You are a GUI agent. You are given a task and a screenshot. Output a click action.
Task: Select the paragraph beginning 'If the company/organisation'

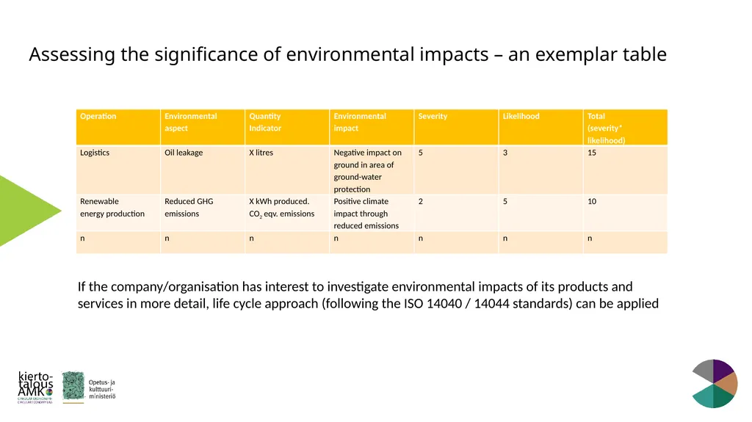point(368,295)
